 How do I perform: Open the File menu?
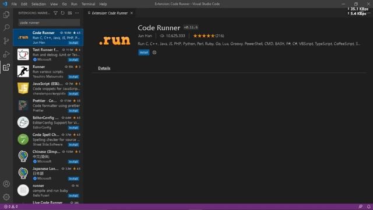click(14, 4)
